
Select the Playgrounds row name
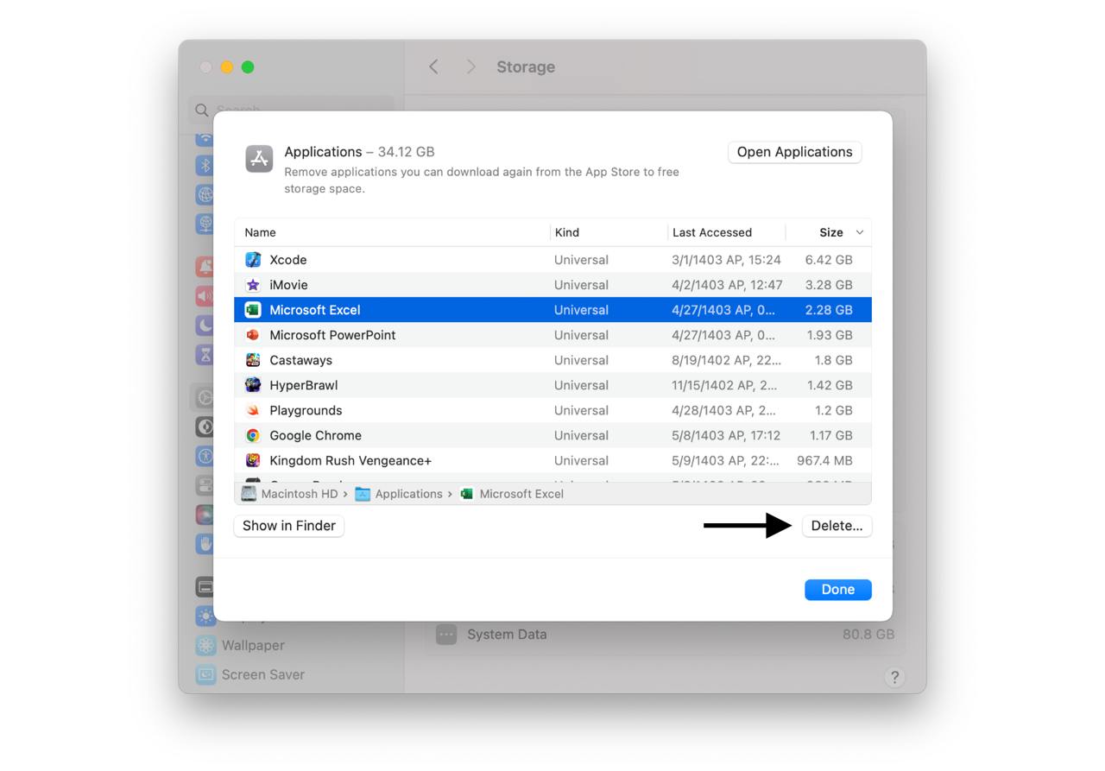coord(306,410)
